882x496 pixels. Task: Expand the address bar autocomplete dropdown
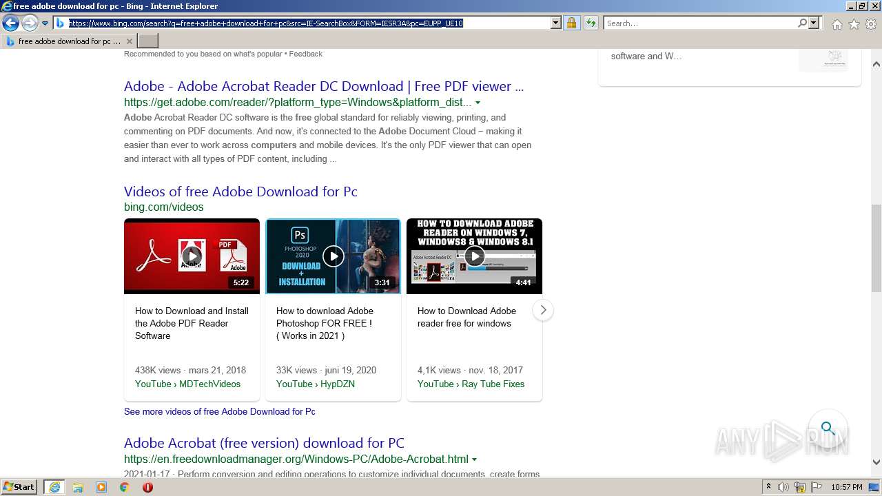coord(556,23)
